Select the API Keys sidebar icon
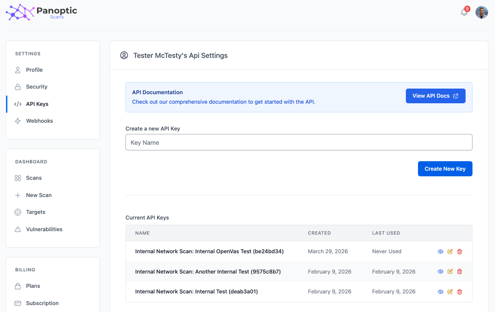 (18, 104)
